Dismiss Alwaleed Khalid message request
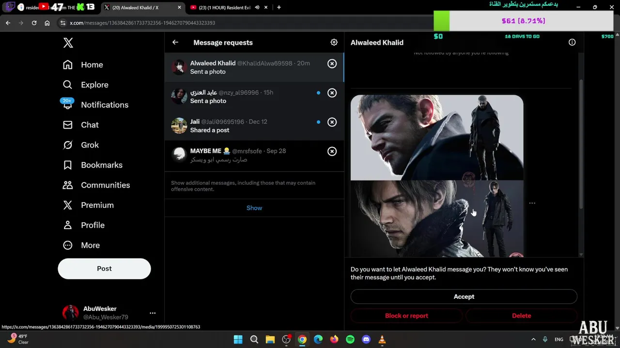Screen dimensions: 620x348 (x=332, y=63)
